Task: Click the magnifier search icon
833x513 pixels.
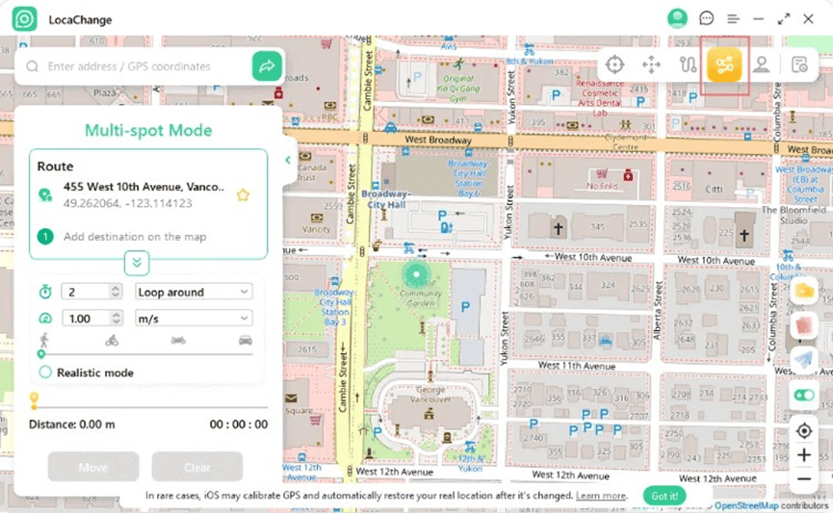Action: 33,66
